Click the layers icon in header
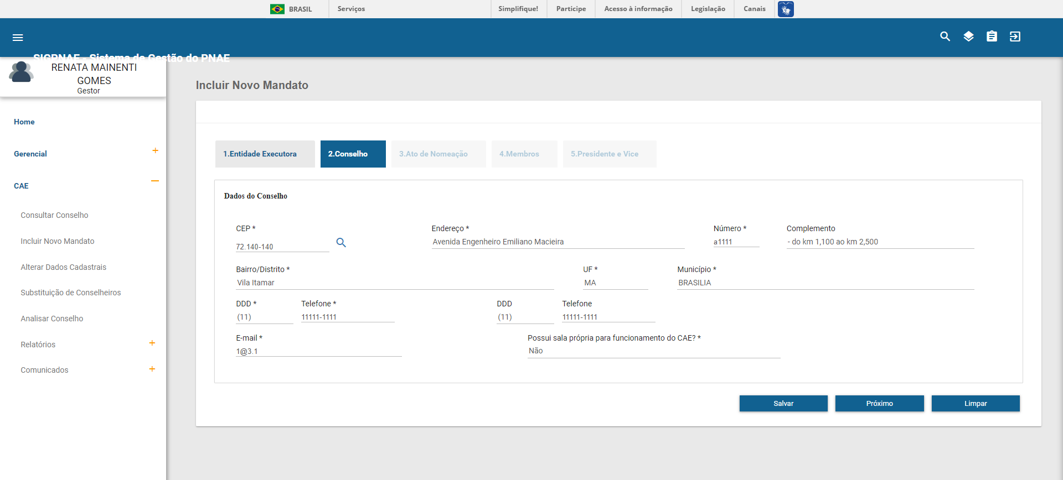The width and height of the screenshot is (1063, 480). pyautogui.click(x=968, y=36)
